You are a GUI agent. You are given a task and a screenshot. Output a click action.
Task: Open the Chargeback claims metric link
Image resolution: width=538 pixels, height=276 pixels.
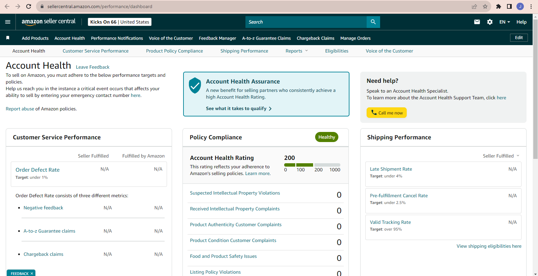click(x=43, y=254)
